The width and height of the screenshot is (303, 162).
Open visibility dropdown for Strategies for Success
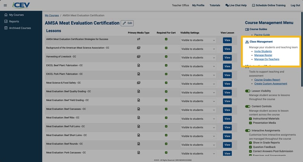click(198, 40)
